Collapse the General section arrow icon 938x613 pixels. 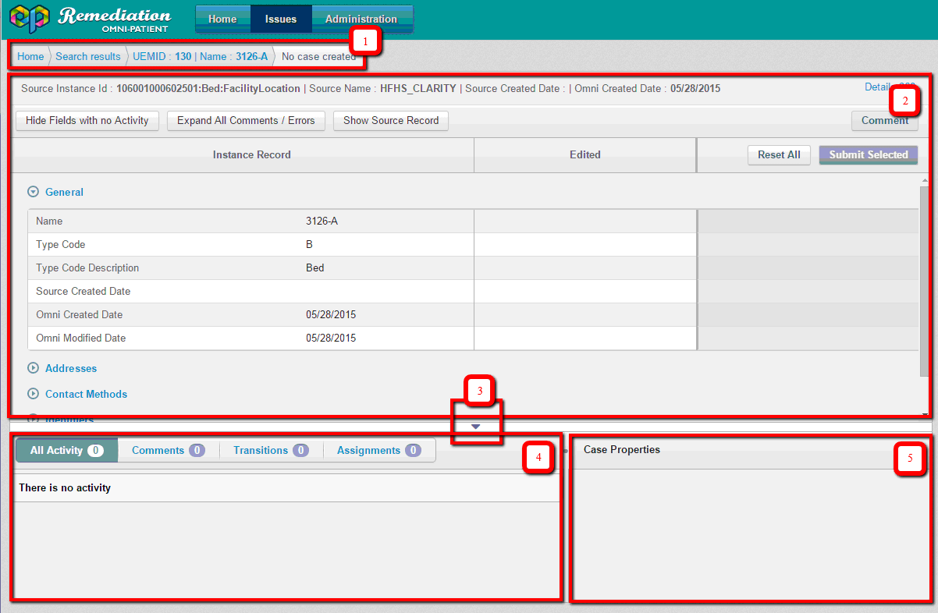[34, 192]
